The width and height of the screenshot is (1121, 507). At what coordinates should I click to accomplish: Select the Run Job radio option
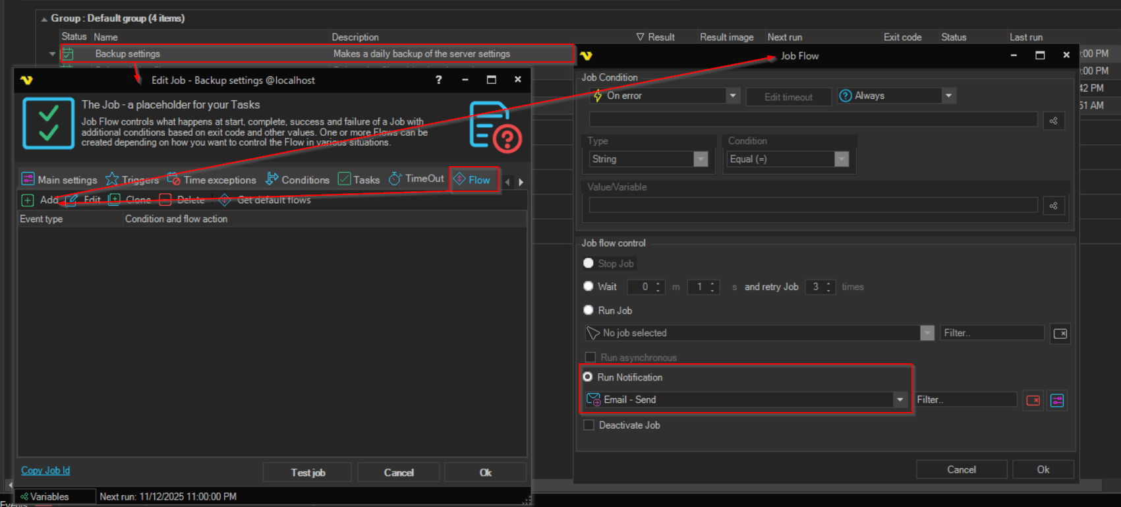pyautogui.click(x=589, y=310)
